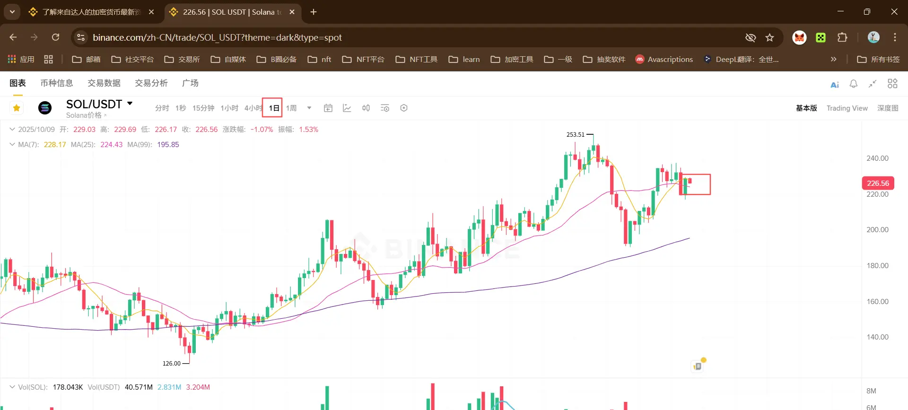
Task: Reload the Binance page
Action: pos(55,37)
